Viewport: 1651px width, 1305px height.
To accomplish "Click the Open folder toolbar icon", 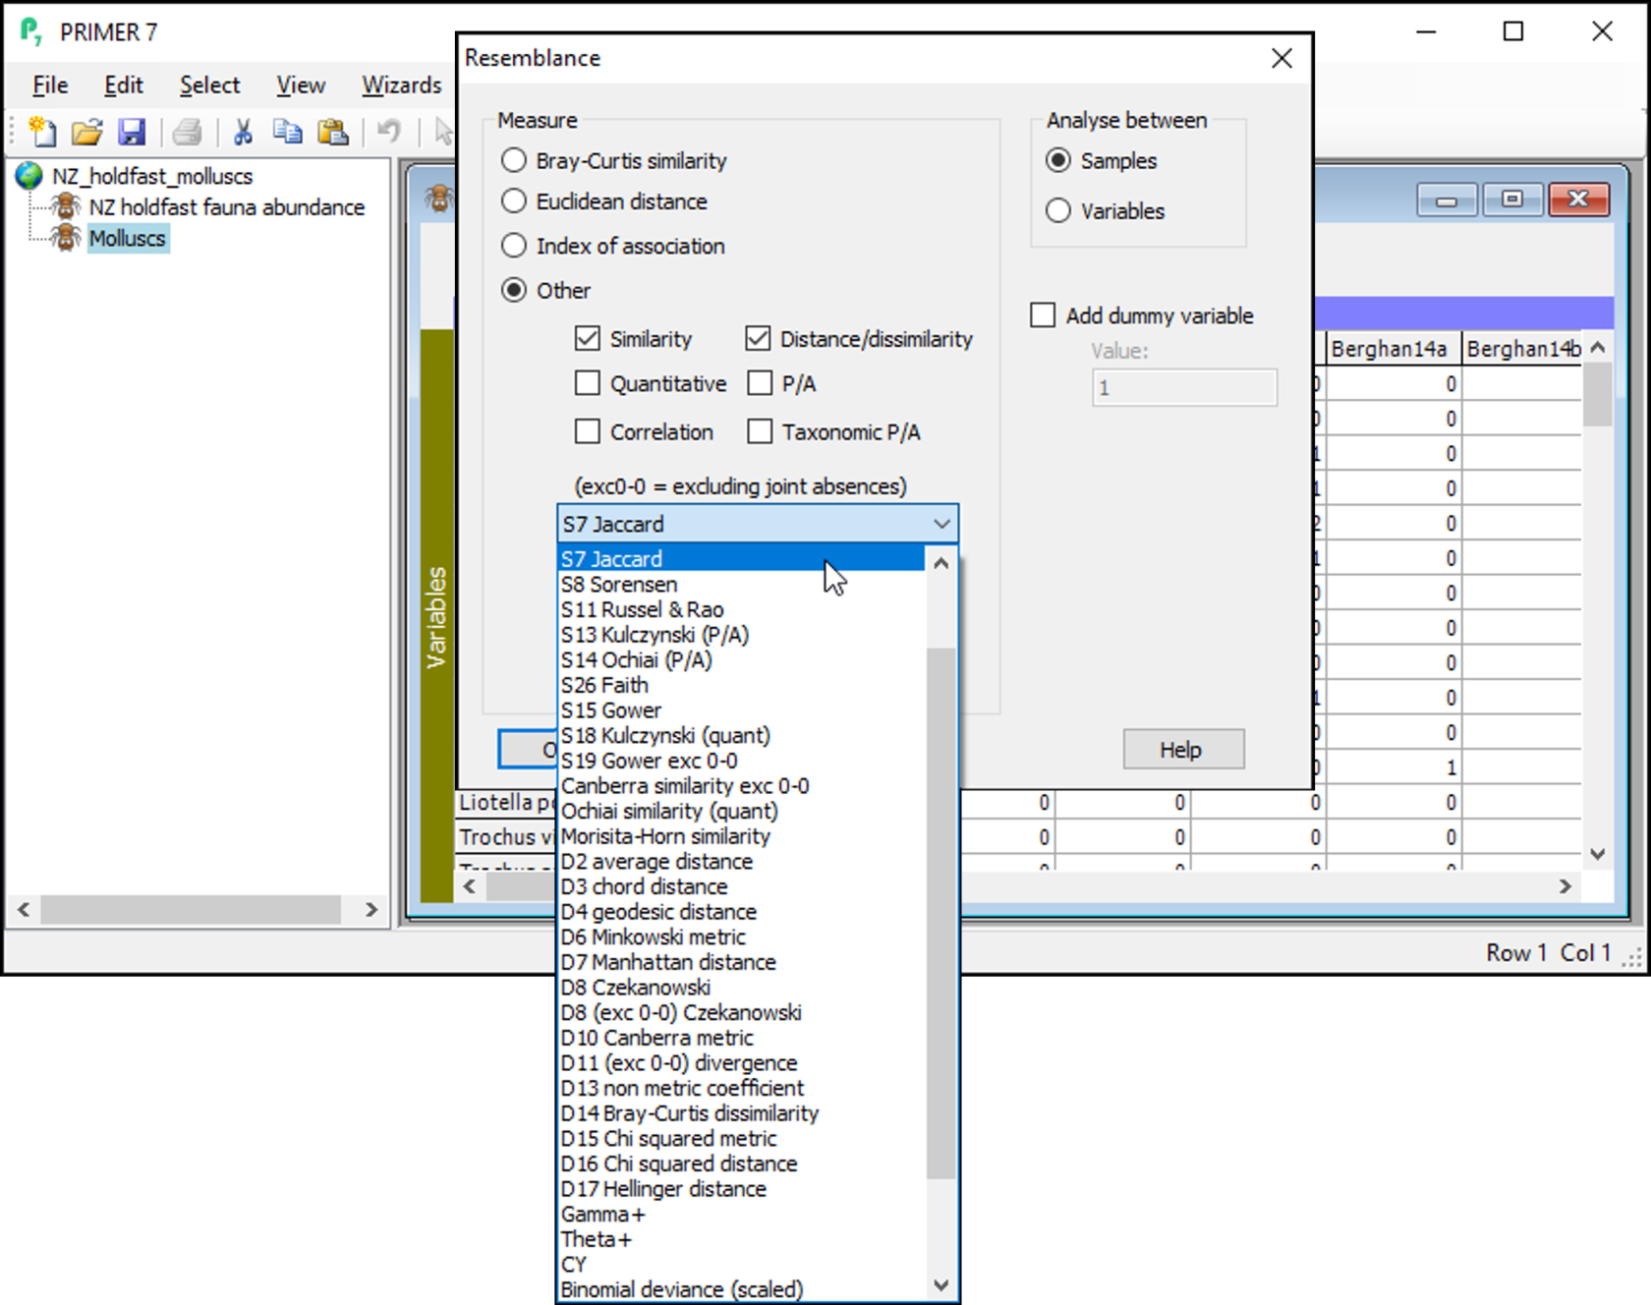I will click(x=86, y=131).
